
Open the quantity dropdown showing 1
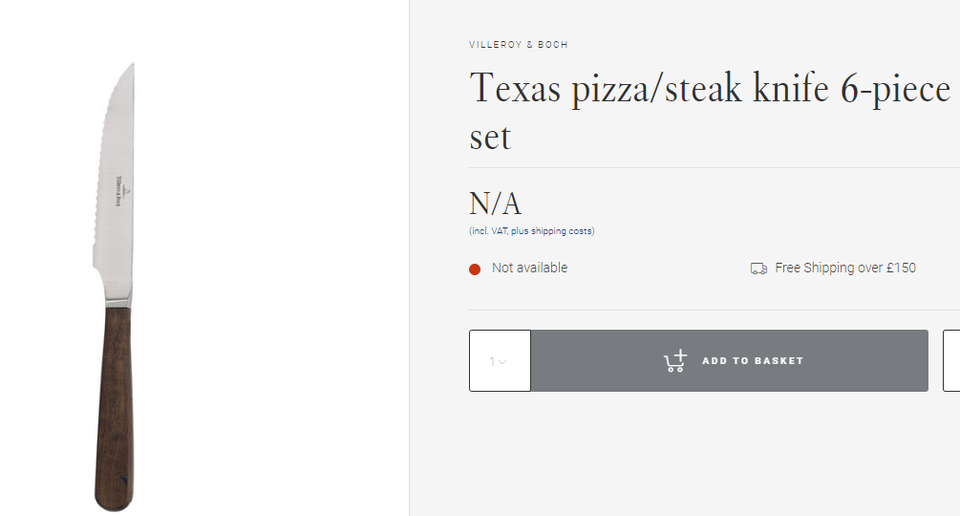point(500,361)
